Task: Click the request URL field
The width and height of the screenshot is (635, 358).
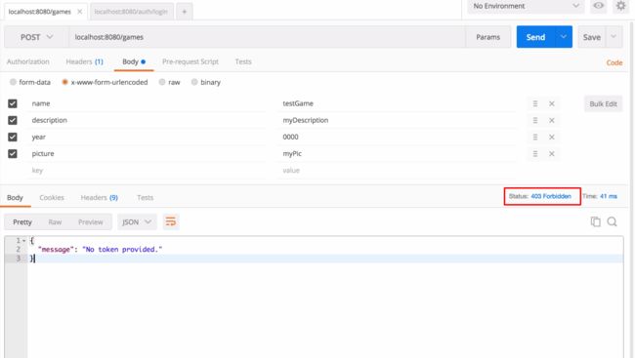Action: (267, 37)
